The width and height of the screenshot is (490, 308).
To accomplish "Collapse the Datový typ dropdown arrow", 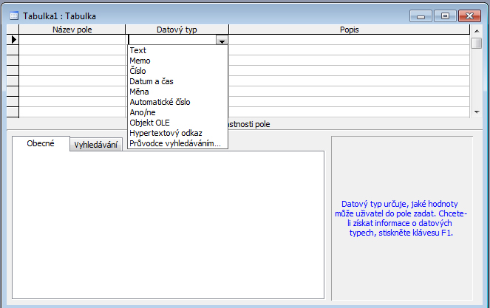I will (x=221, y=41).
